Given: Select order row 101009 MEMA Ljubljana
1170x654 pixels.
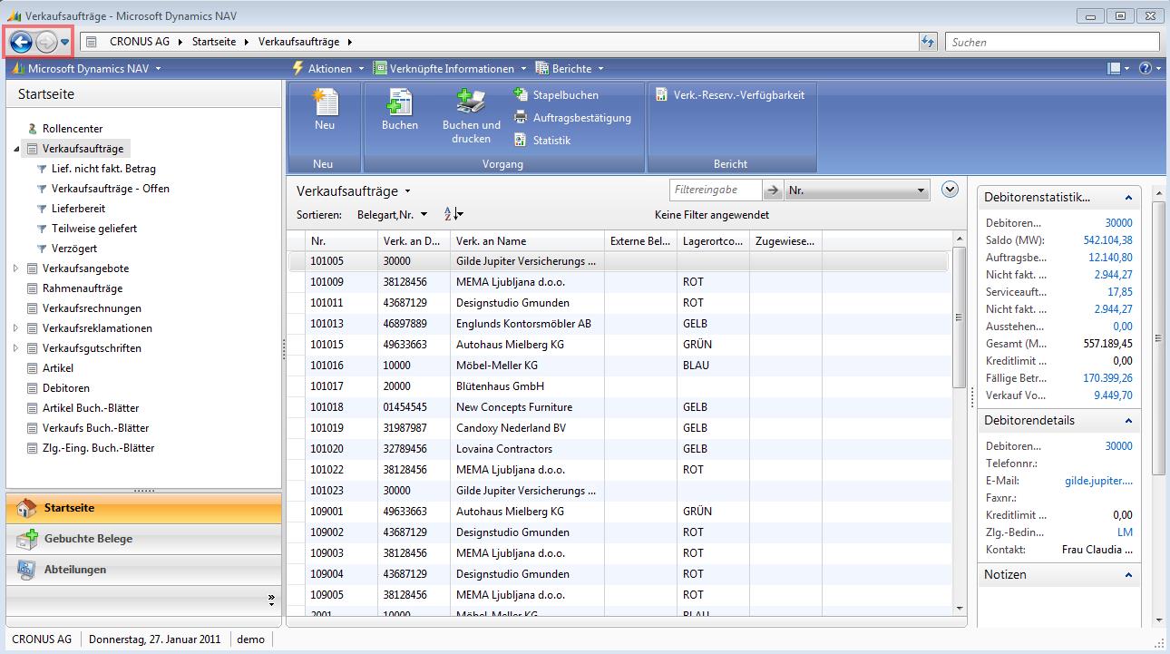Looking at the screenshot, I should pos(619,282).
